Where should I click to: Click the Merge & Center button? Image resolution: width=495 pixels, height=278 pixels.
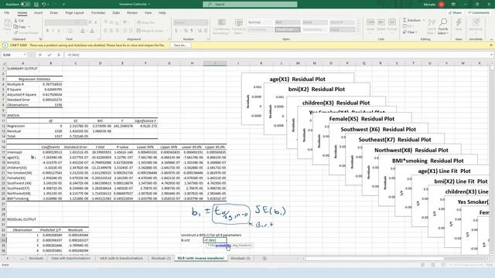pyautogui.click(x=150, y=31)
